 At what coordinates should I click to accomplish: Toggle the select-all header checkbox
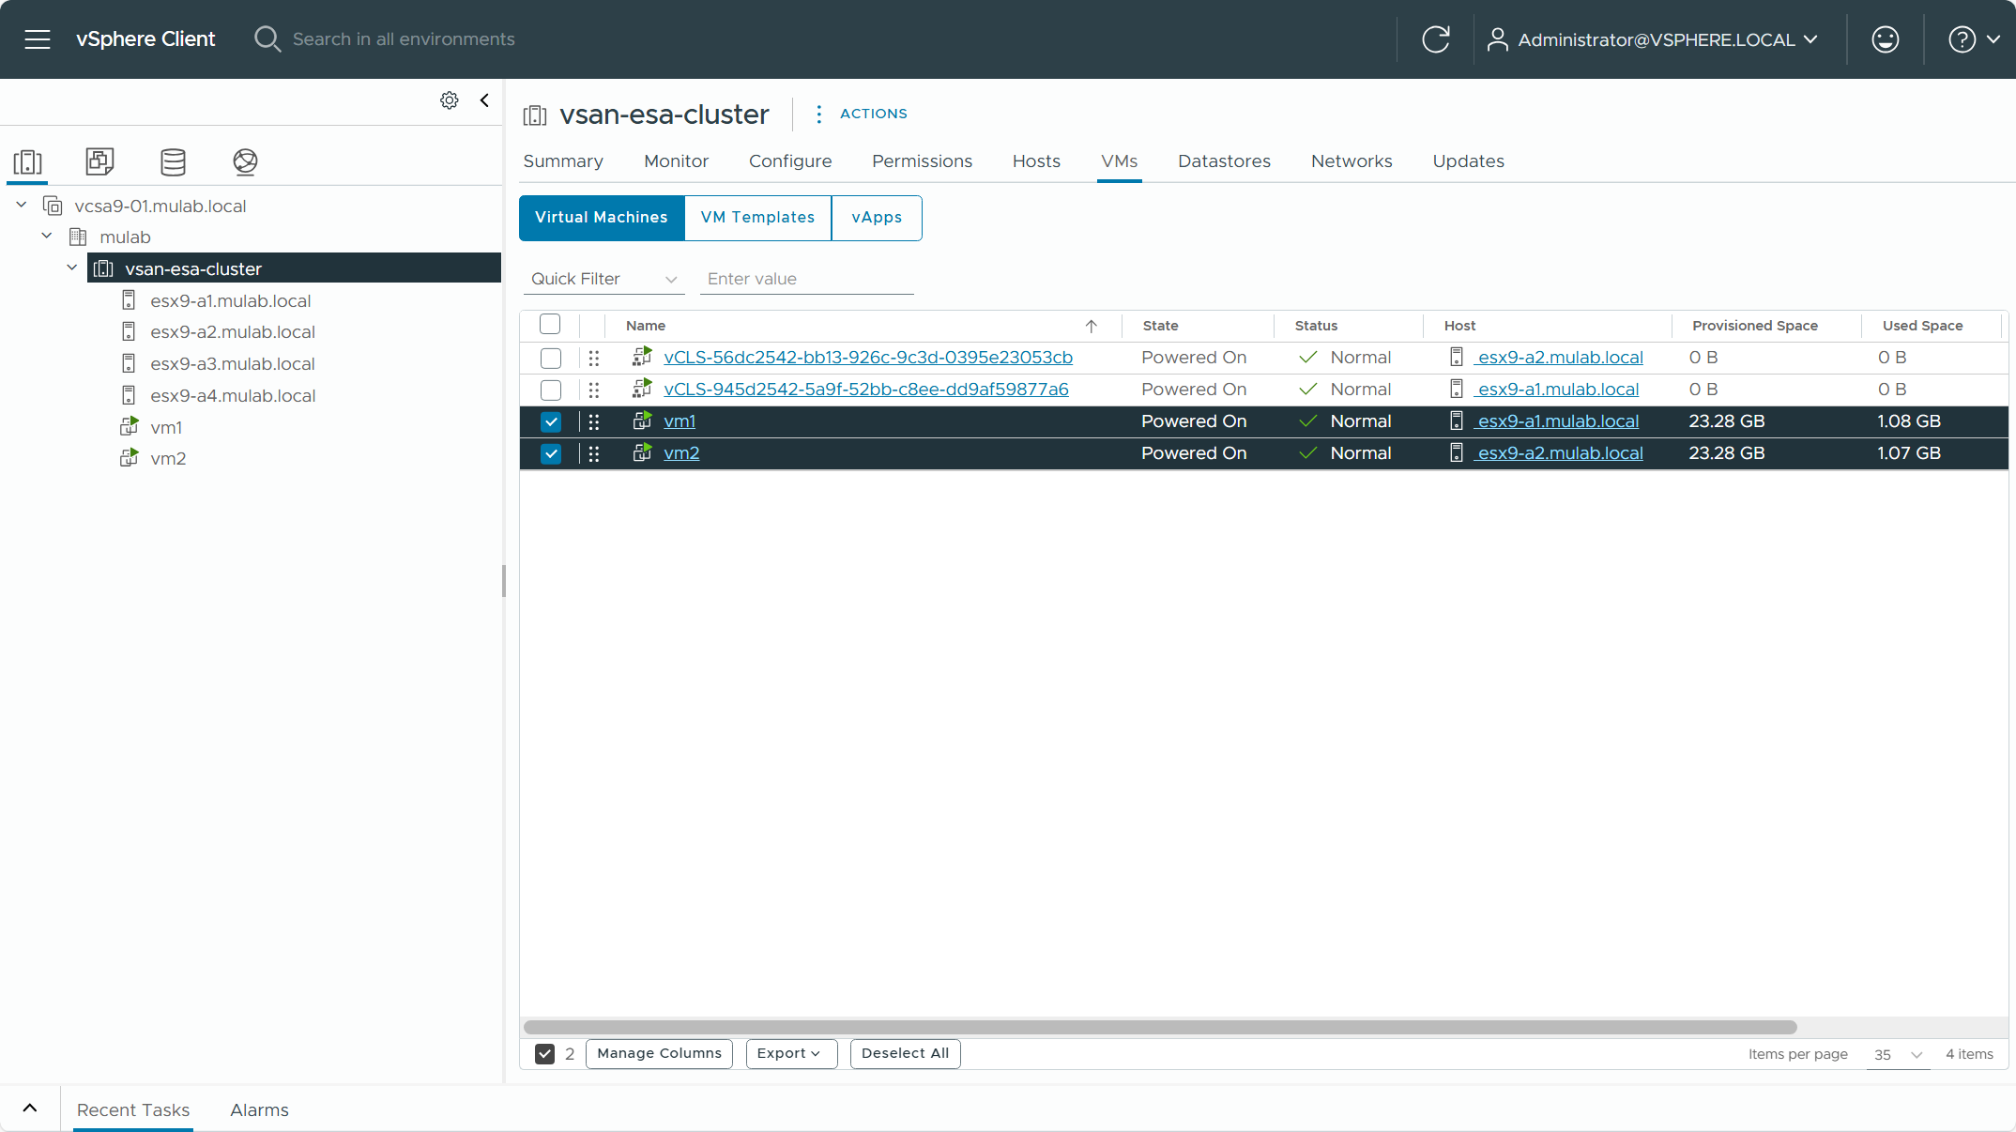click(550, 325)
